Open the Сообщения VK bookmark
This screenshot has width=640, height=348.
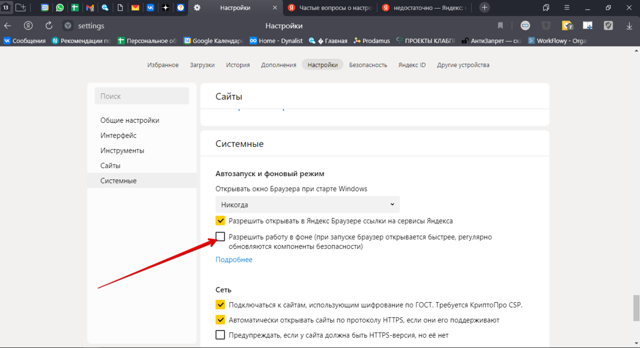tap(25, 41)
